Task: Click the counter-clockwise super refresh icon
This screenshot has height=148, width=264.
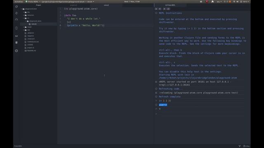Action: click(16, 13)
